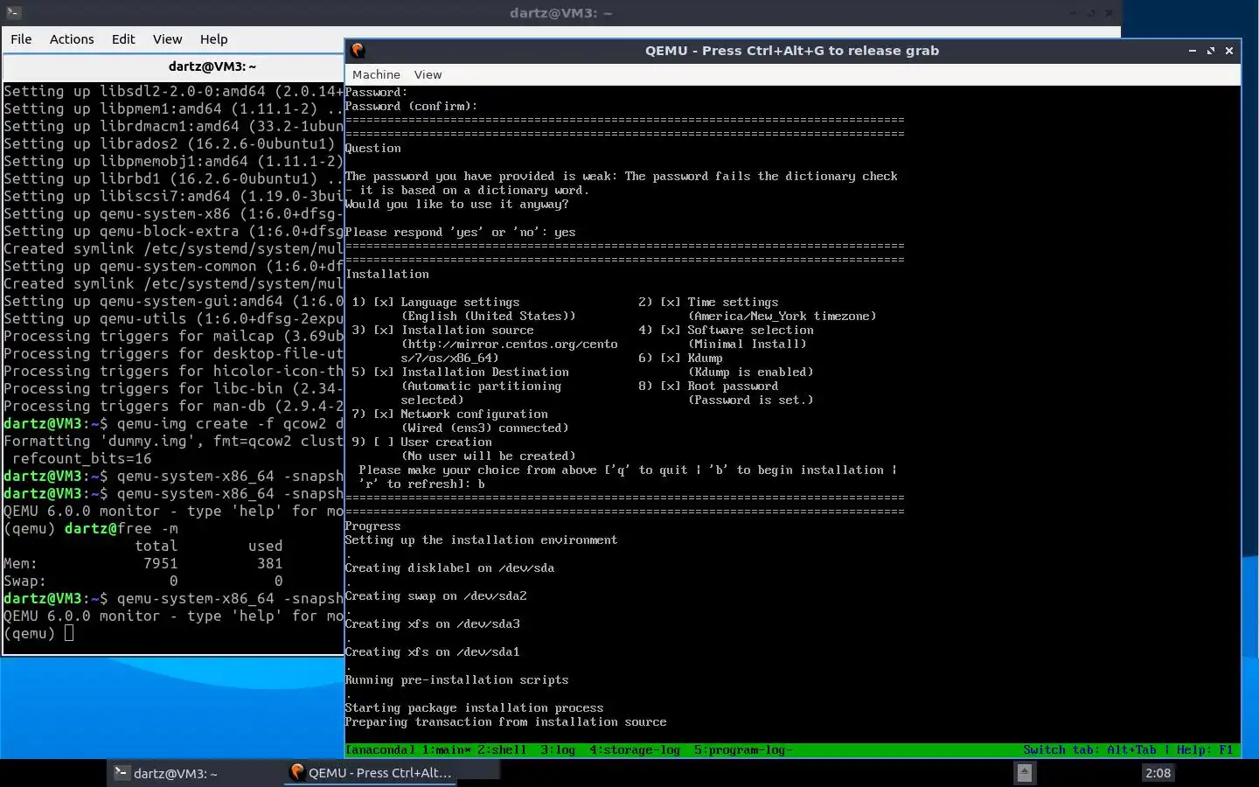Click the [x] mark beside Installation source
1259x787 pixels.
point(383,331)
